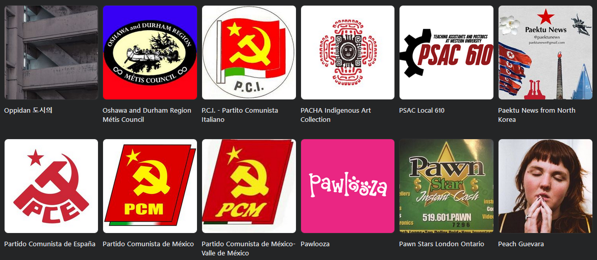Click the Peach Guevara profile photo
597x260 pixels.
point(545,186)
